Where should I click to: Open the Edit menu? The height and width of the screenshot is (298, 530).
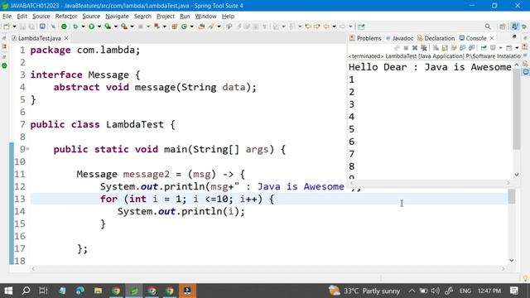pyautogui.click(x=22, y=17)
